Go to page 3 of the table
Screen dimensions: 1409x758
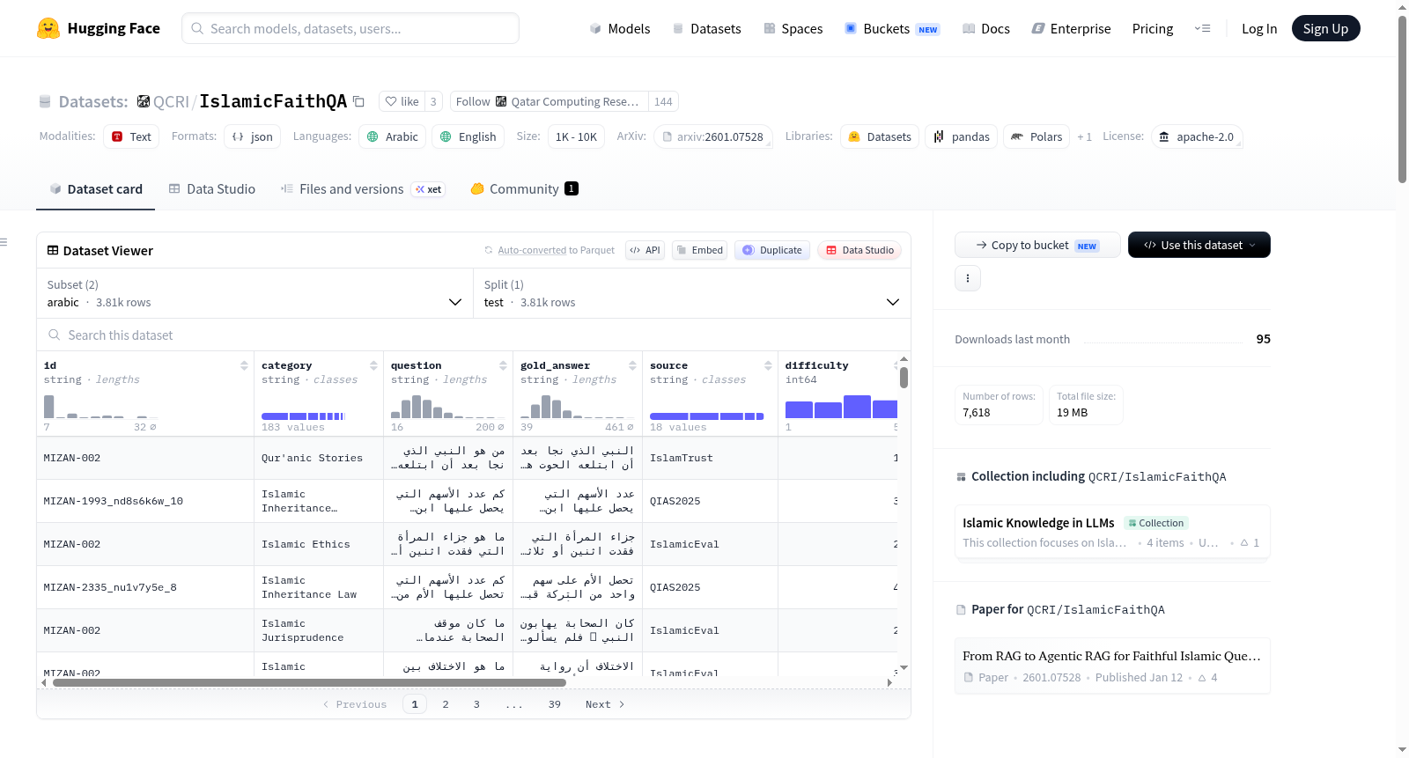coord(476,704)
